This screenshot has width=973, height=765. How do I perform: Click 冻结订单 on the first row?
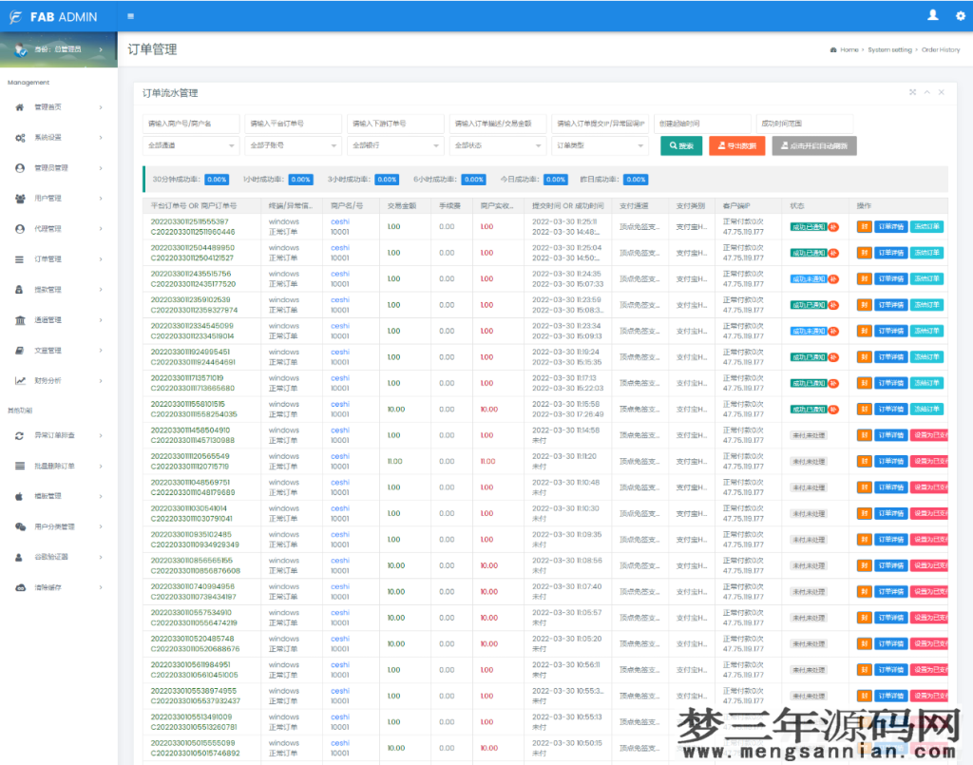point(928,226)
